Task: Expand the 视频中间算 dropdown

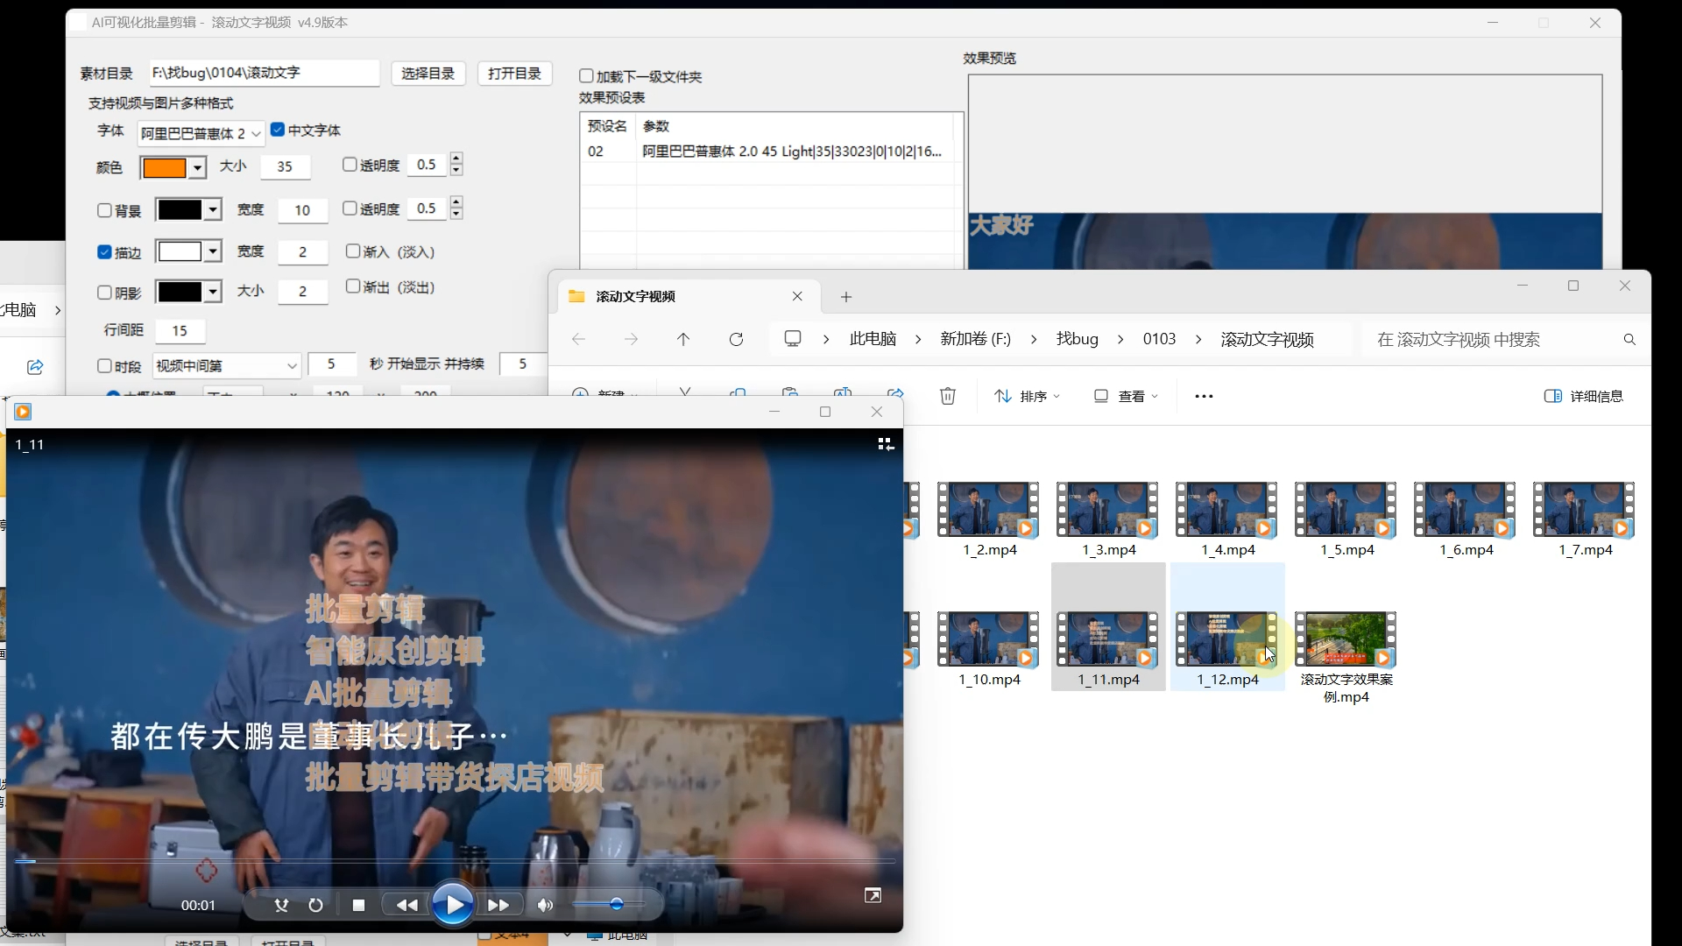Action: point(292,365)
